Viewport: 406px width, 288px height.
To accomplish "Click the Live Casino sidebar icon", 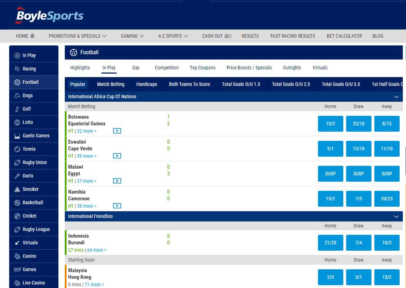I will pos(17,283).
